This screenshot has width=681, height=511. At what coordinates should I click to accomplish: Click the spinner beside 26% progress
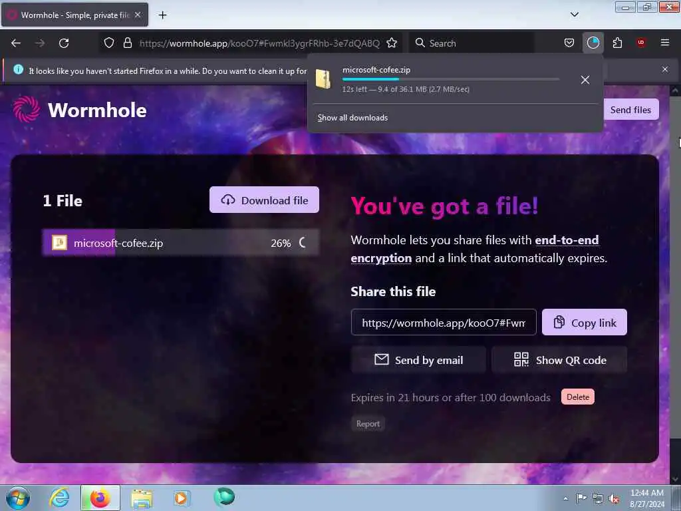(303, 243)
